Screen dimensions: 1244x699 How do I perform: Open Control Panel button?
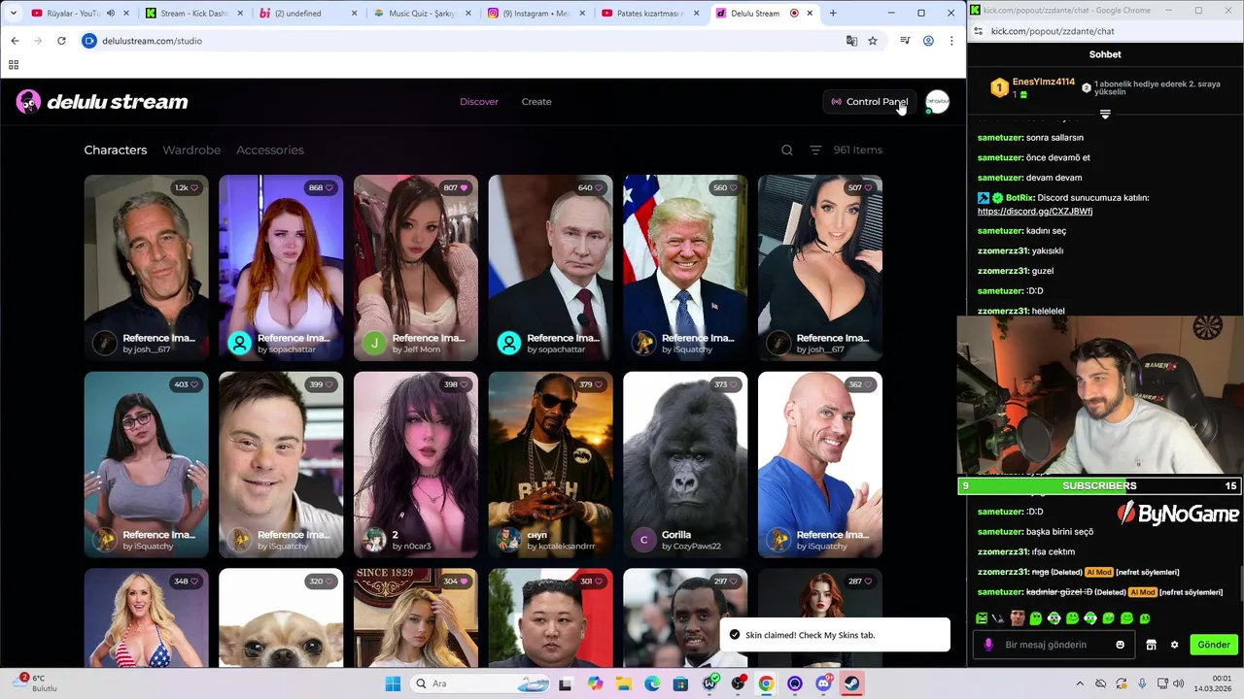[x=869, y=102]
